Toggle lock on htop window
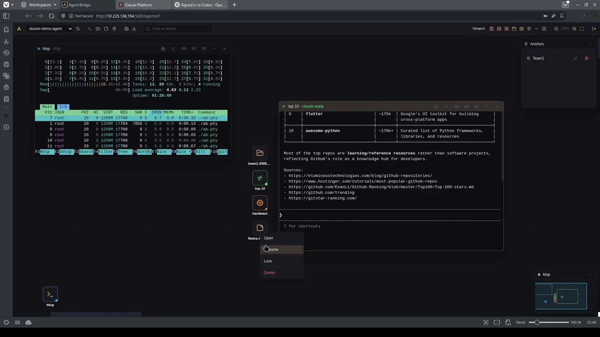Viewport: 600px width, 337px height. tap(163, 49)
